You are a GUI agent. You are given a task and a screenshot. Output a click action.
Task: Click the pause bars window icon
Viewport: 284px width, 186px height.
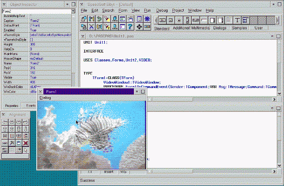coord(123,19)
